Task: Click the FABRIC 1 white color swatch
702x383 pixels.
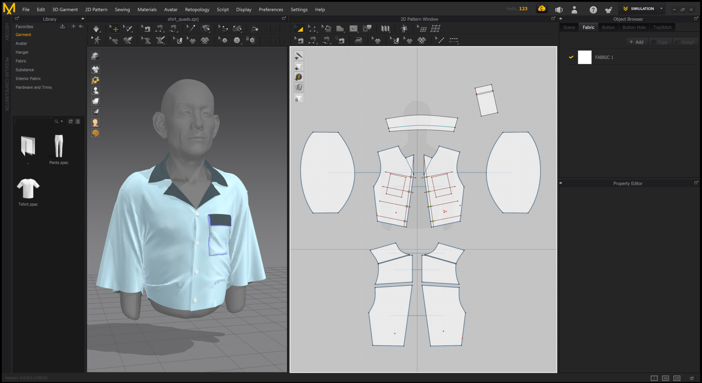Action: point(584,57)
